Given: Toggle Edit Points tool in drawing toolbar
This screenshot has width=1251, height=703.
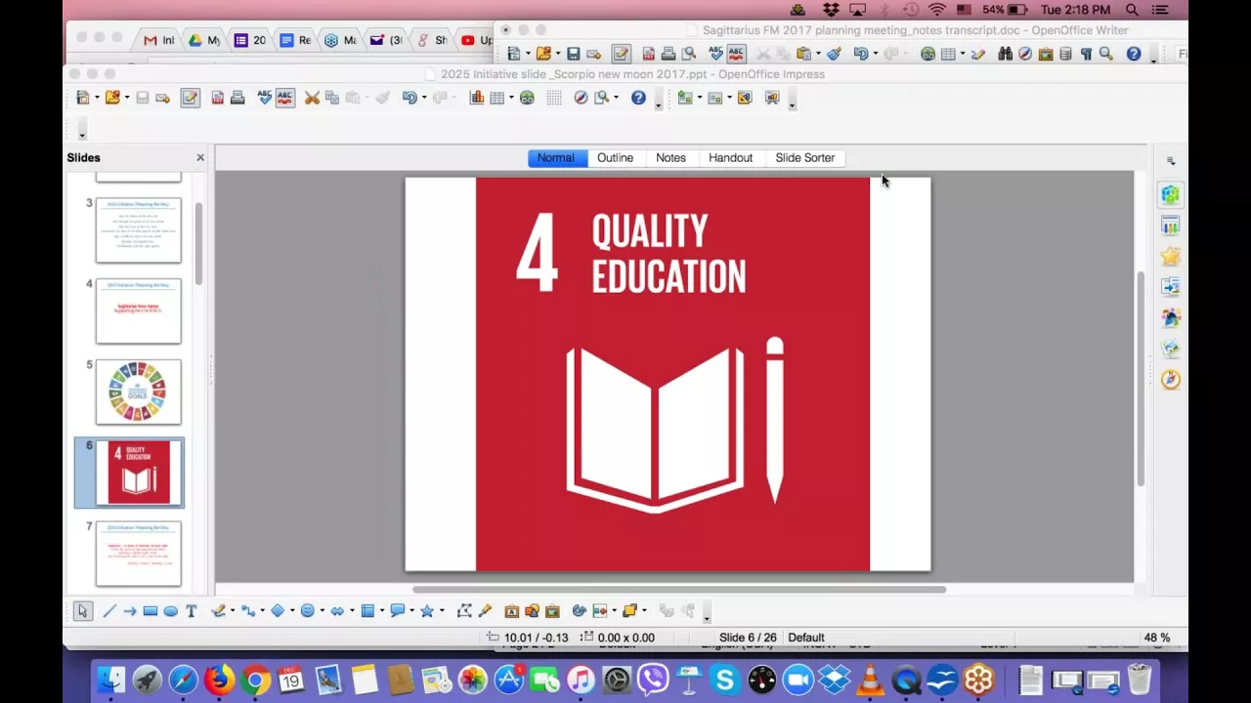Looking at the screenshot, I should tap(464, 611).
